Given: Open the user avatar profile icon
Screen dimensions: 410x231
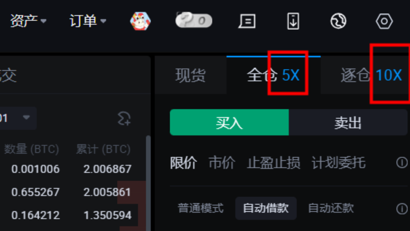Looking at the screenshot, I should pyautogui.click(x=140, y=21).
